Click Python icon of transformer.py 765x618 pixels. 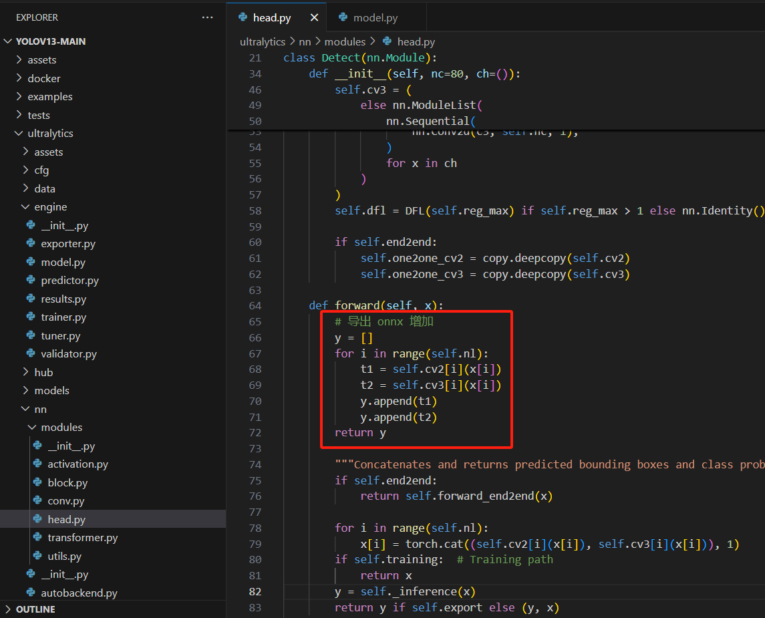37,537
